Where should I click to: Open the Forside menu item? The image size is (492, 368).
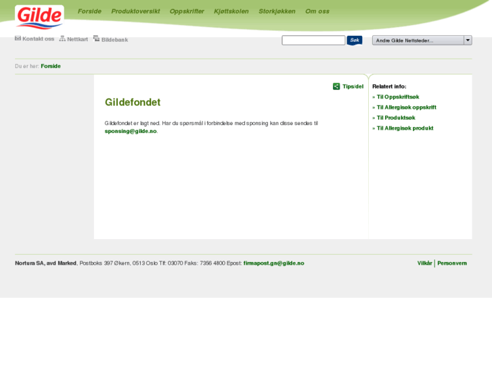tap(89, 11)
